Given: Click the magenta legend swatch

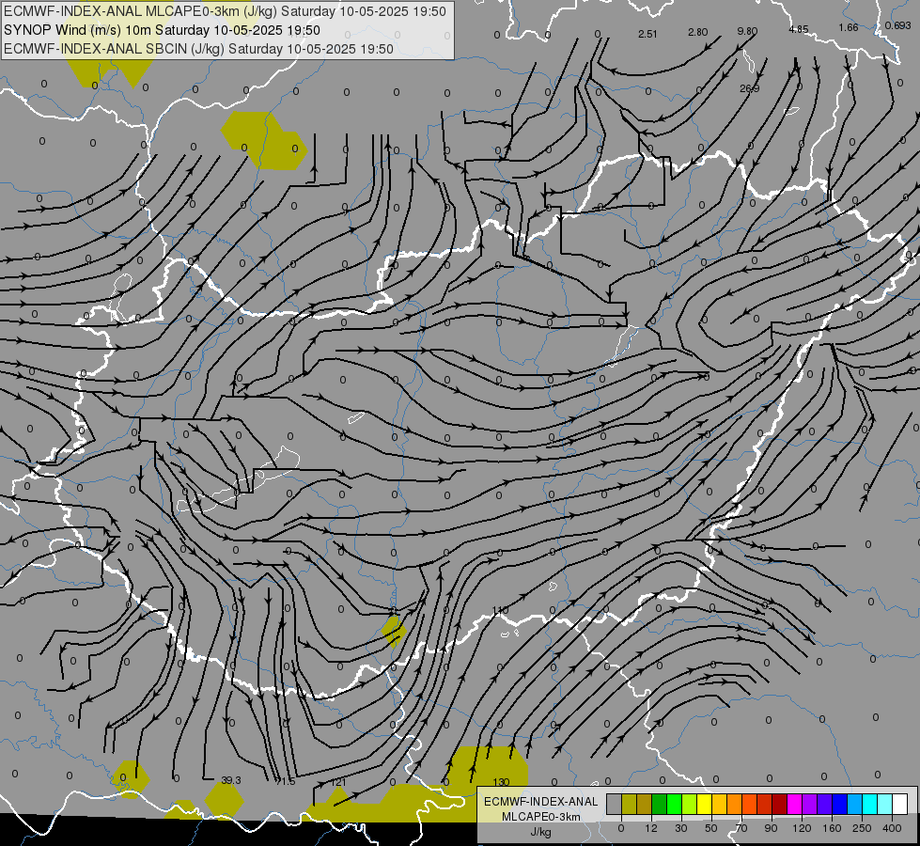Looking at the screenshot, I should (794, 804).
